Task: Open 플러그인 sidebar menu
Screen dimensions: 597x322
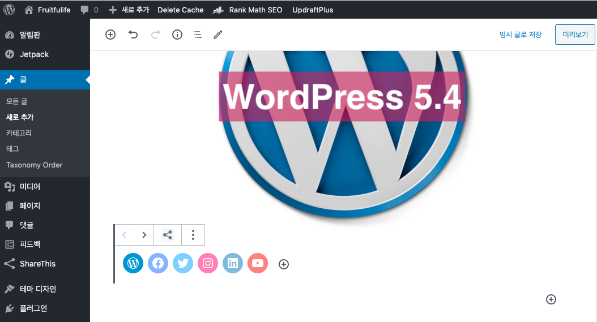Action: click(x=45, y=308)
